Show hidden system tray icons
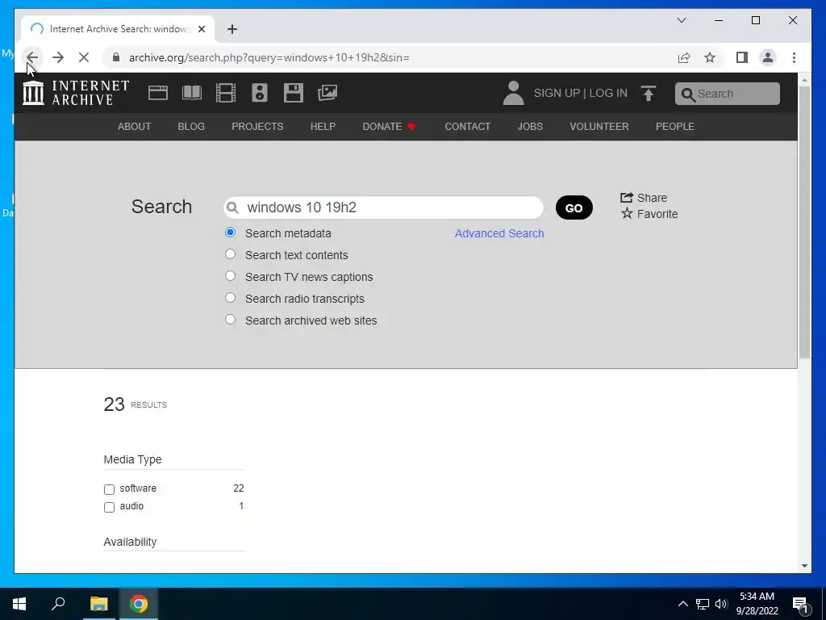The image size is (826, 620). 682,604
